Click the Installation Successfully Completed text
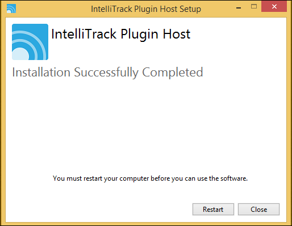292x226 pixels. 107,73
